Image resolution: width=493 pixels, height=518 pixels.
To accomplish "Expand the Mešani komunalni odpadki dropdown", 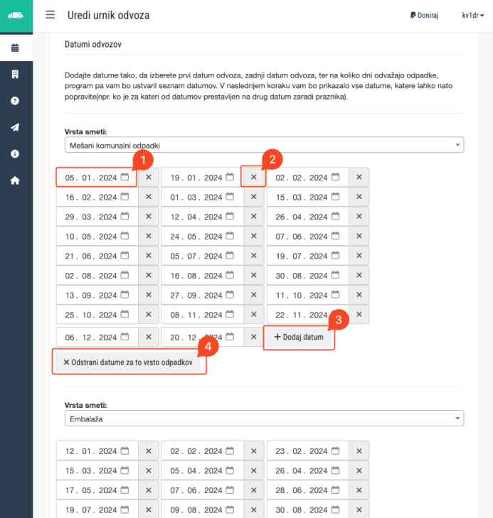I will point(263,145).
